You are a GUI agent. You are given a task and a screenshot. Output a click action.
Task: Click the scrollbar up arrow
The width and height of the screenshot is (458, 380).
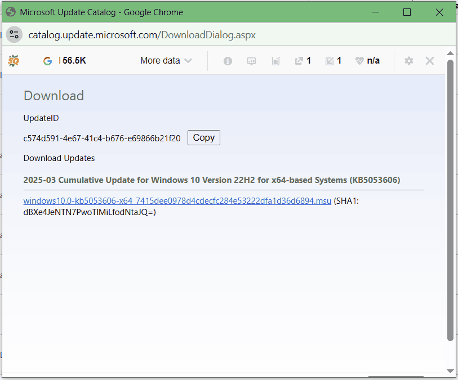(451, 53)
